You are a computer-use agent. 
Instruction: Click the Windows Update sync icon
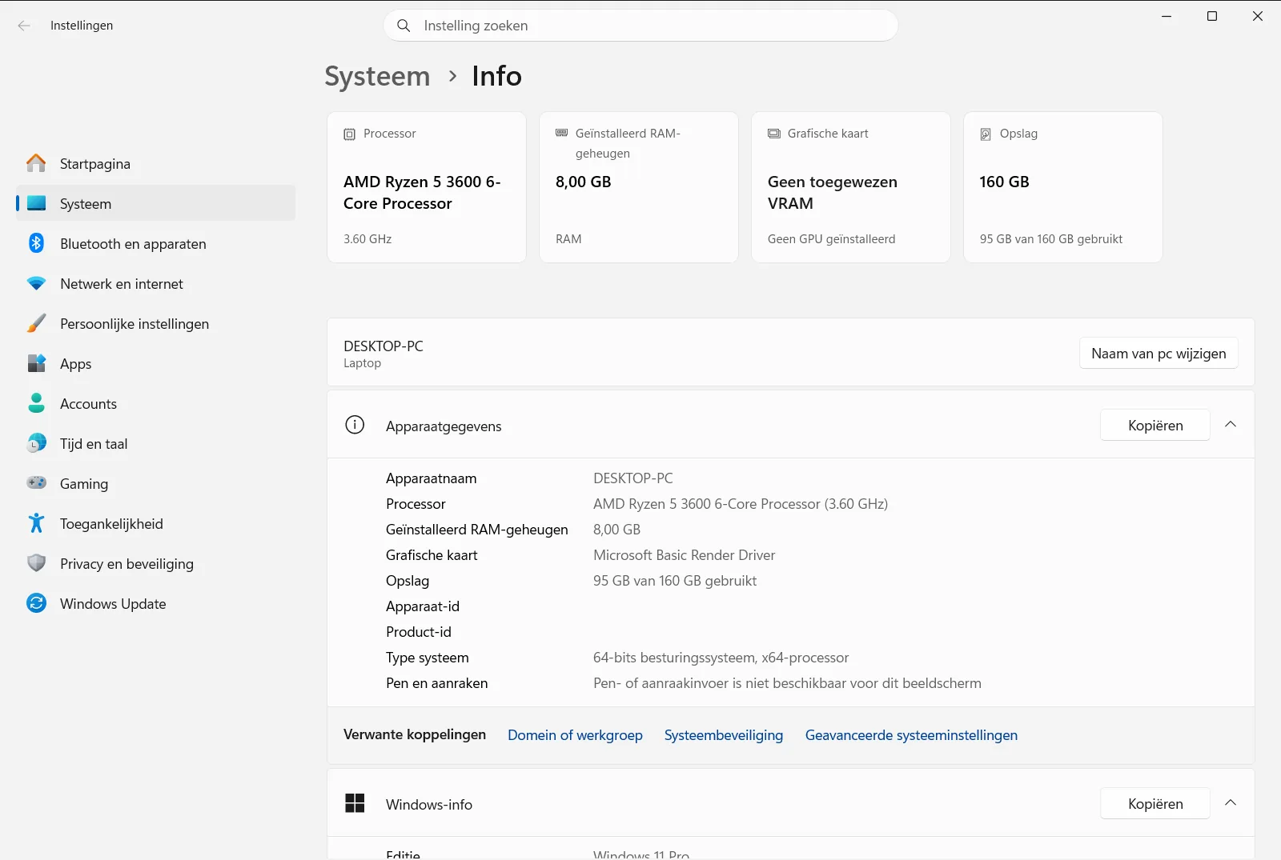(x=36, y=603)
